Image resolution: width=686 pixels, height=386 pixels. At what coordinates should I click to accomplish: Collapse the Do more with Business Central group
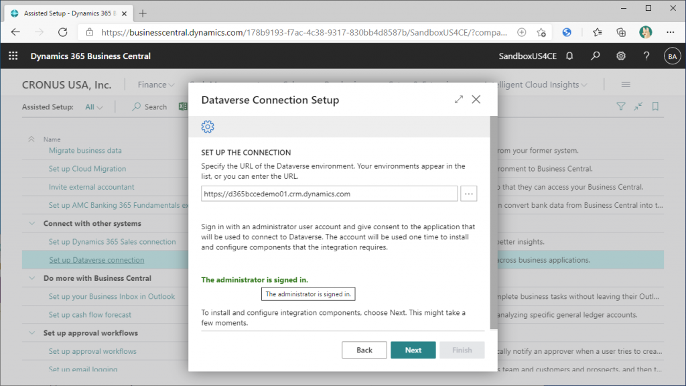32,278
